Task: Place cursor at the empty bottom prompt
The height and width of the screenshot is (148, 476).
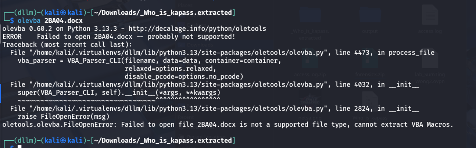Action: tap(19, 146)
